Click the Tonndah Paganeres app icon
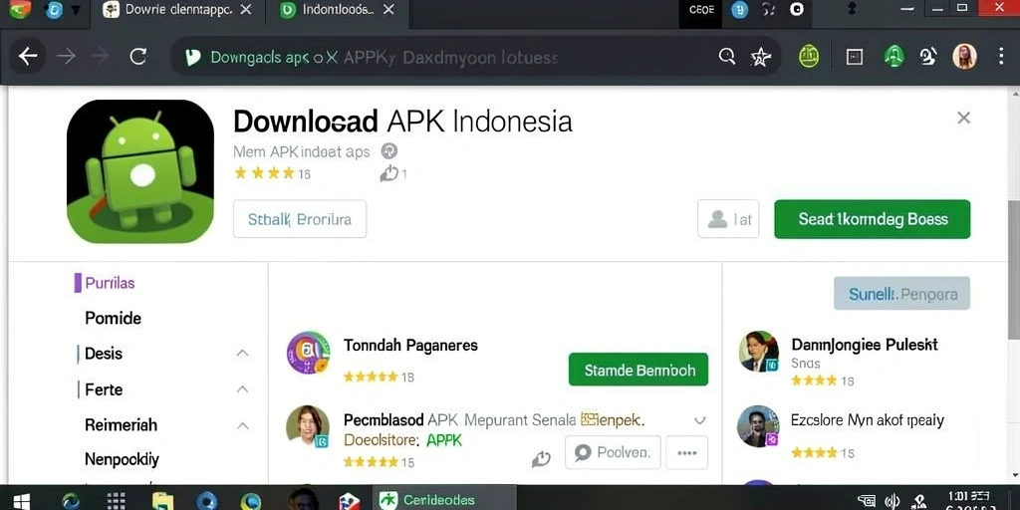Image resolution: width=1020 pixels, height=510 pixels. coord(309,352)
